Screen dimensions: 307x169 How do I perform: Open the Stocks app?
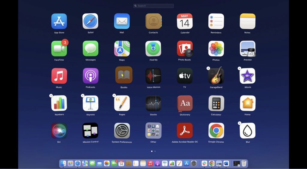point(153,103)
